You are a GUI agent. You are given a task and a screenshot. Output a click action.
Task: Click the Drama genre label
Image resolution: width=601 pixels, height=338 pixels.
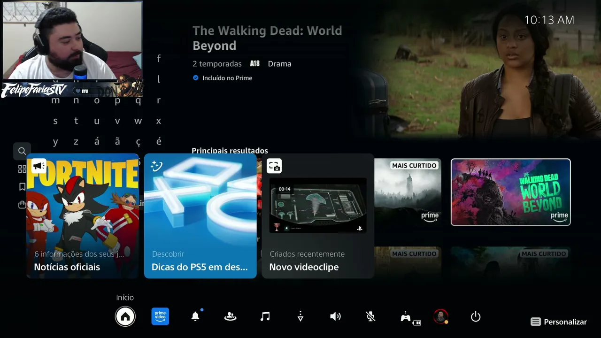pyautogui.click(x=280, y=64)
